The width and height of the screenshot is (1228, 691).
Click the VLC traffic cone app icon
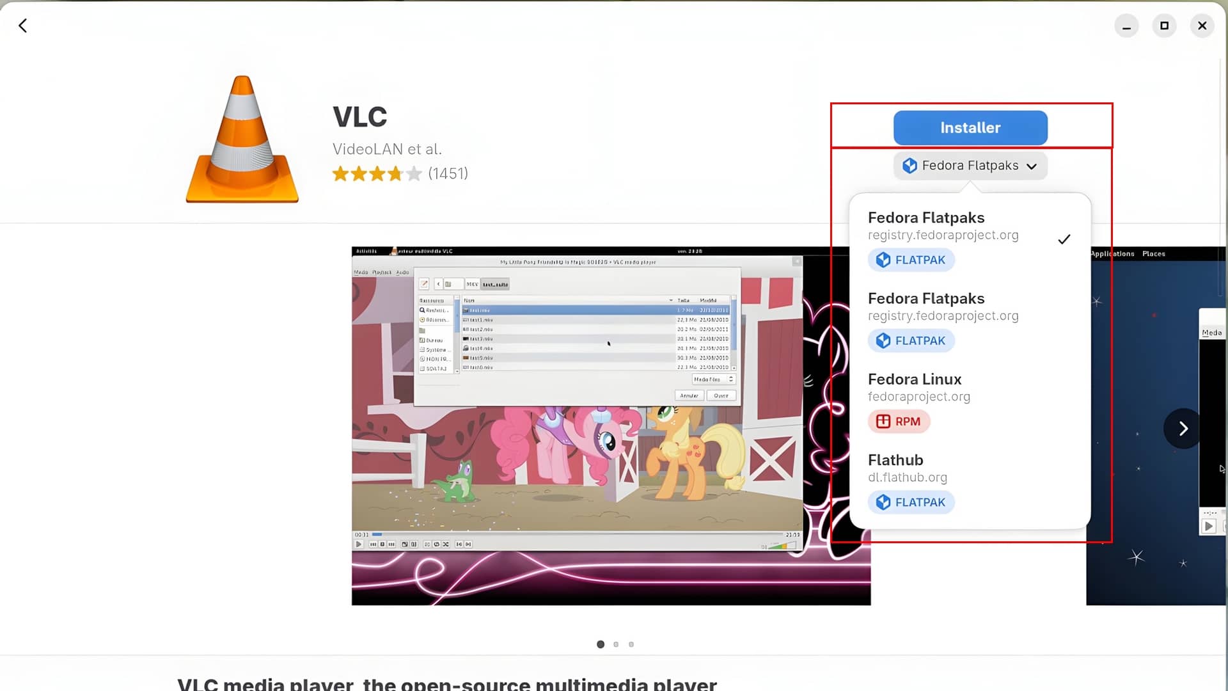tap(242, 139)
